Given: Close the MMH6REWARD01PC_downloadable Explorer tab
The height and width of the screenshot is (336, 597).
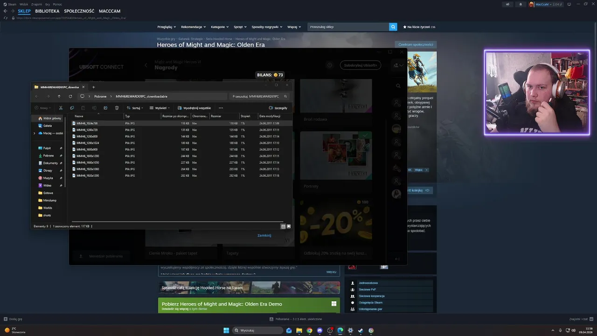Looking at the screenshot, I should [83, 87].
